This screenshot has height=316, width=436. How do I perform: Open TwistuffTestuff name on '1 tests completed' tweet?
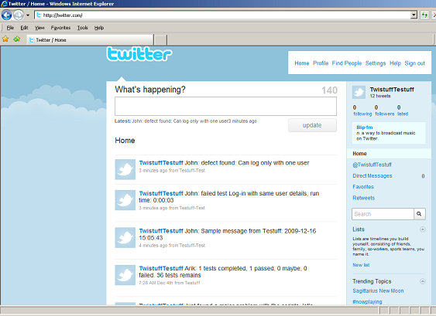[x=161, y=268]
